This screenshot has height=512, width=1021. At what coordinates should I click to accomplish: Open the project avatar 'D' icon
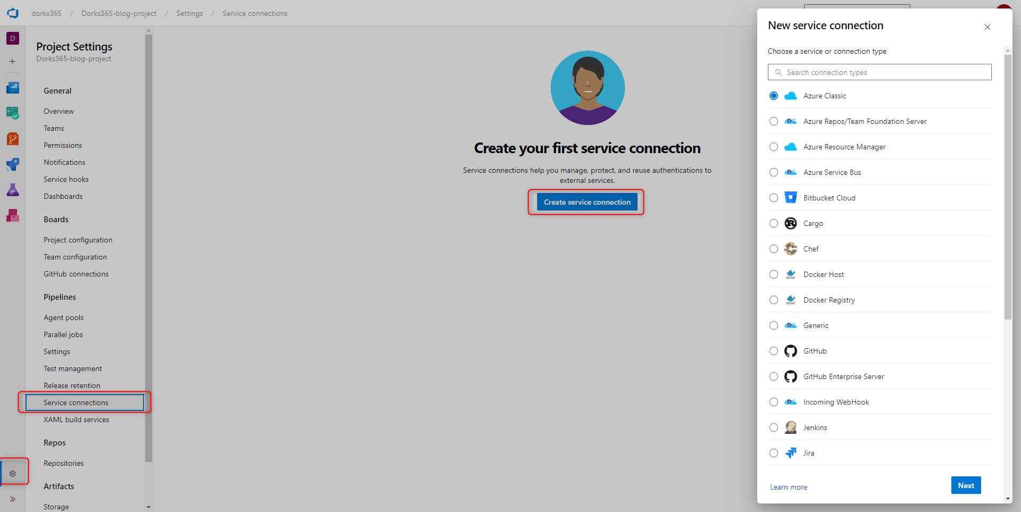(13, 38)
